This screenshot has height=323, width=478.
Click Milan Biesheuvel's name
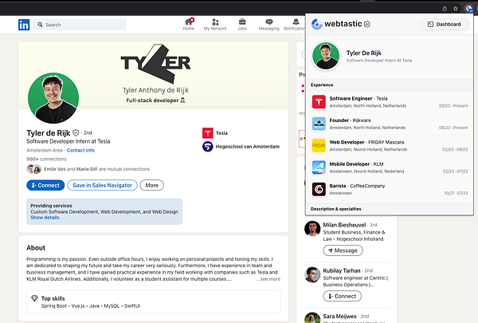344,225
